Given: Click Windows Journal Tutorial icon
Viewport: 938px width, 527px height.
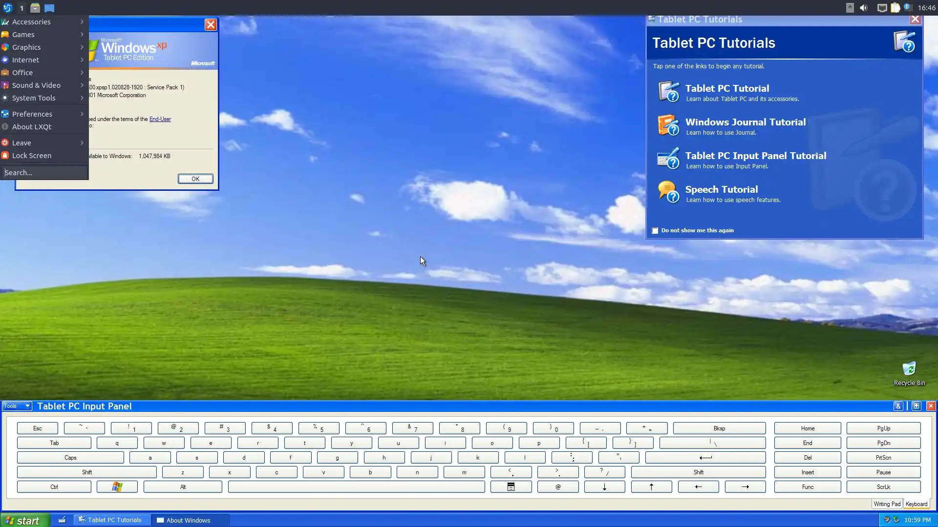Looking at the screenshot, I should coord(668,125).
